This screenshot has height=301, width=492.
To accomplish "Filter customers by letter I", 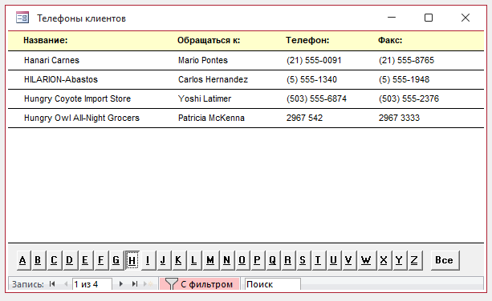I will point(148,260).
